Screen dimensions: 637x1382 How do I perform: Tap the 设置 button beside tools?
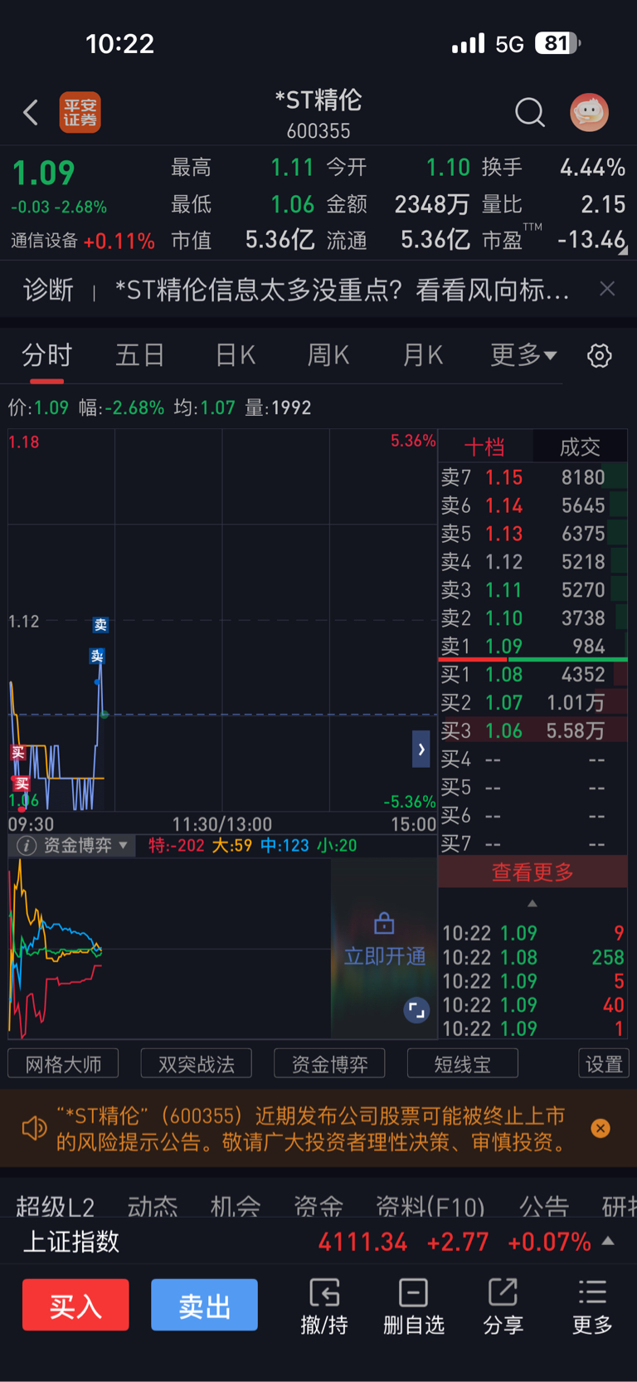click(x=604, y=1064)
